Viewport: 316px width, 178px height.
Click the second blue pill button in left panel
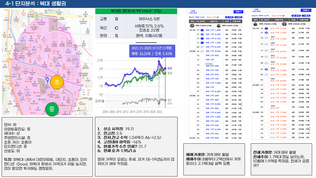pos(238,17)
